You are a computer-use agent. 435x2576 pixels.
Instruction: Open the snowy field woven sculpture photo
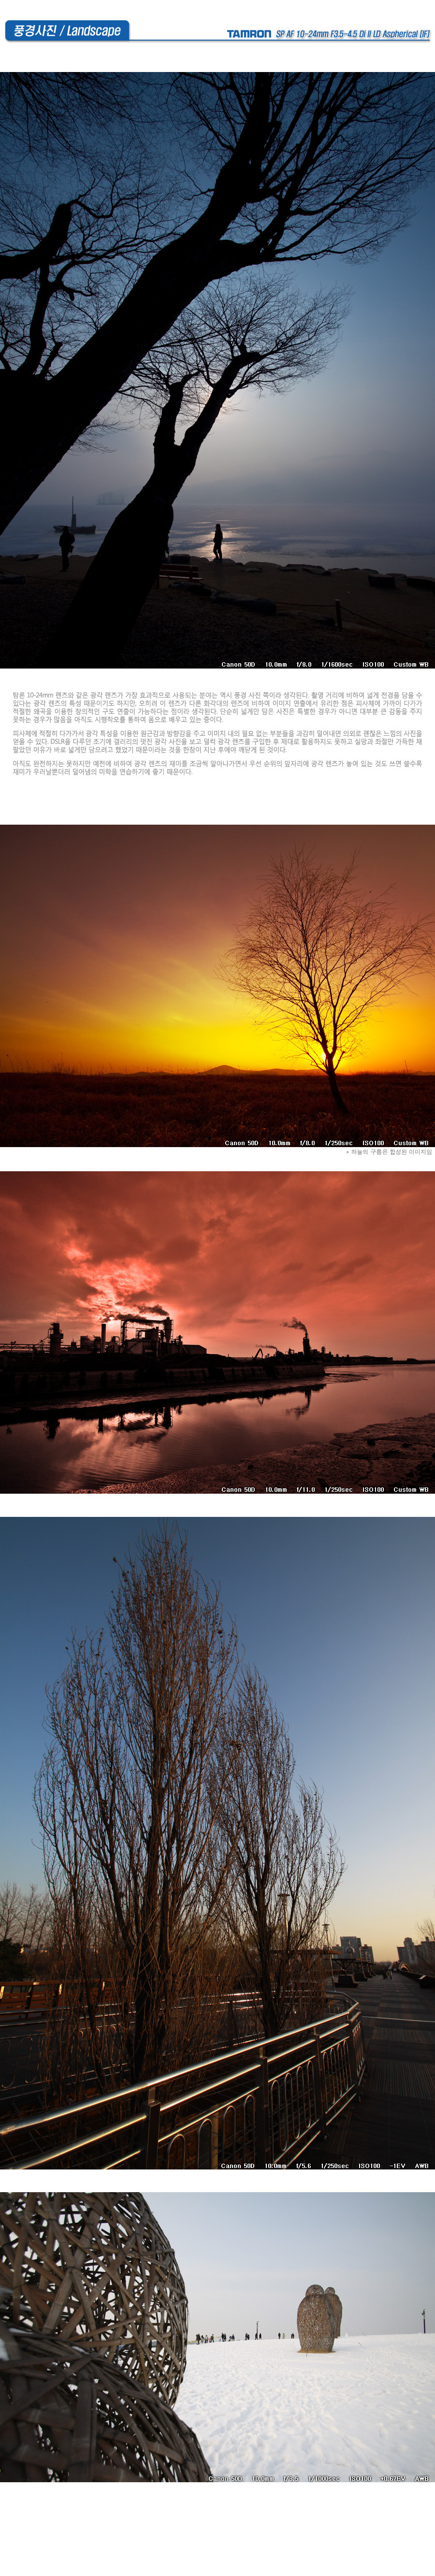[x=217, y=2336]
